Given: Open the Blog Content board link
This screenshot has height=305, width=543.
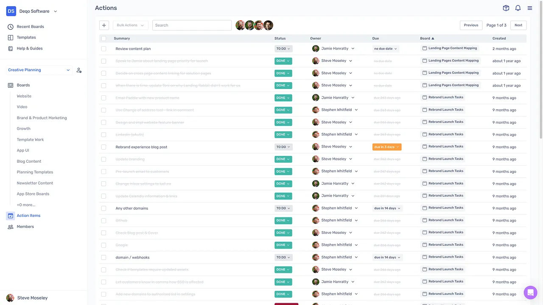Looking at the screenshot, I should [x=29, y=161].
